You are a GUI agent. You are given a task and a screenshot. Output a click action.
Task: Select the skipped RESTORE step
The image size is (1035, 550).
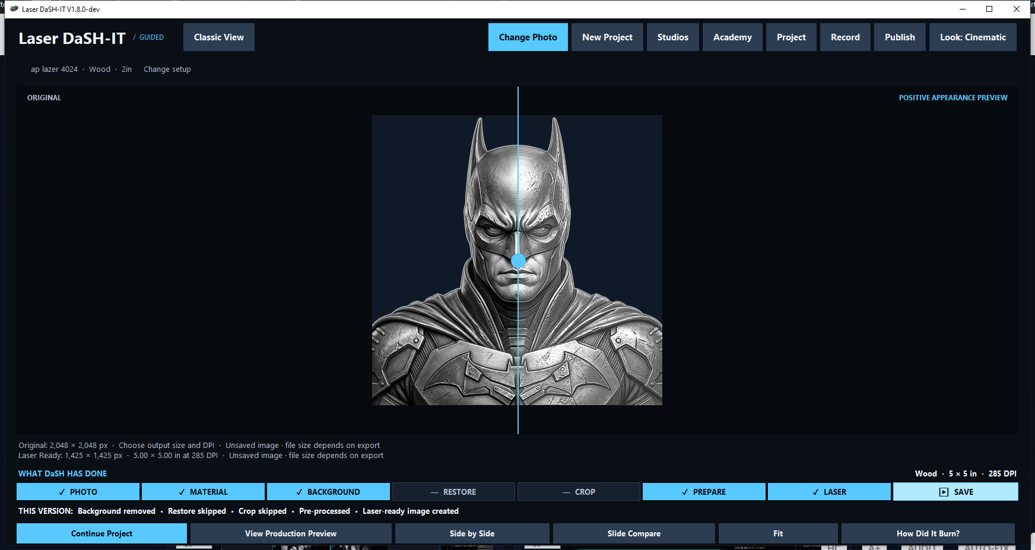point(453,492)
